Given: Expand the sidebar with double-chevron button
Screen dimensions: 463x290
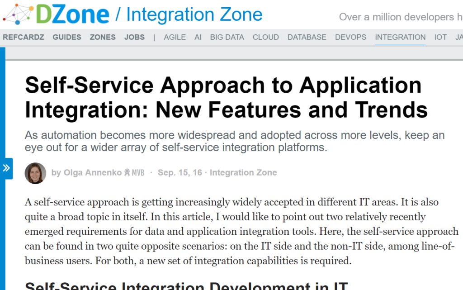Looking at the screenshot, I should point(6,168).
